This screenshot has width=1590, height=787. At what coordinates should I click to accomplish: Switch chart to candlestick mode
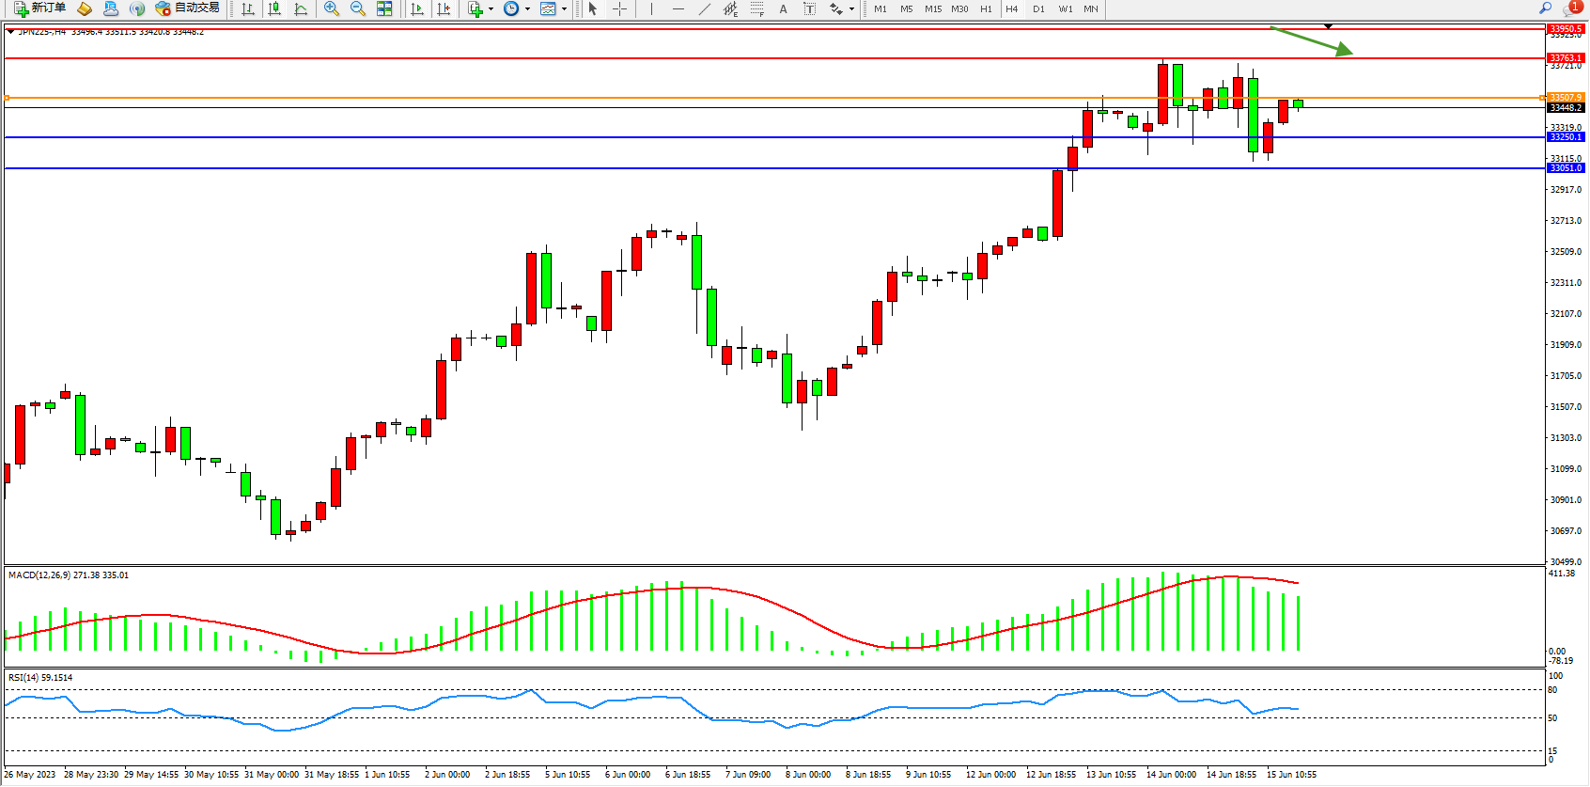[274, 8]
